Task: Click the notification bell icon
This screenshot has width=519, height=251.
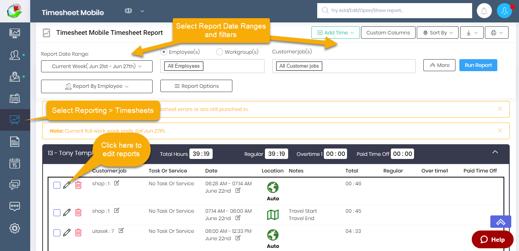Action: click(x=484, y=11)
